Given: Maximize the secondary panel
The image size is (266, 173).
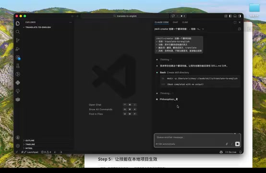Looking at the screenshot, I should click(x=235, y=23).
